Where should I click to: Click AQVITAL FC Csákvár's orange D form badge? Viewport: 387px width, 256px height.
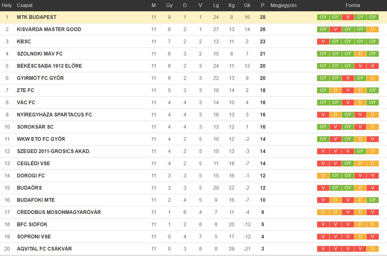(372, 249)
